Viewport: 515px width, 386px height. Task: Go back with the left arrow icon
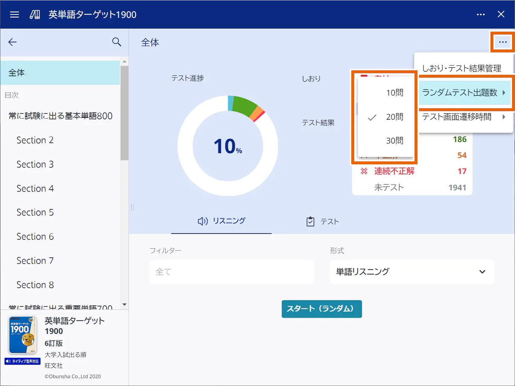13,42
